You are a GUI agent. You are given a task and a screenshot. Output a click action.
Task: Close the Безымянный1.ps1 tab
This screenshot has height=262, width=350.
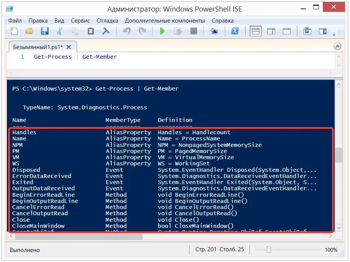tap(69, 47)
